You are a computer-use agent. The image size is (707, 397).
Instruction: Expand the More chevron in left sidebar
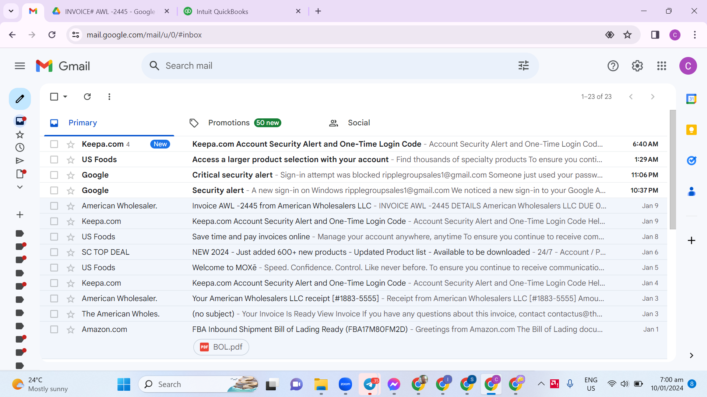pyautogui.click(x=20, y=187)
